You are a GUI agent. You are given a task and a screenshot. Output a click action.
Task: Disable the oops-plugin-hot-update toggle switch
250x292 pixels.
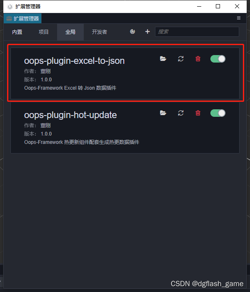pos(218,113)
